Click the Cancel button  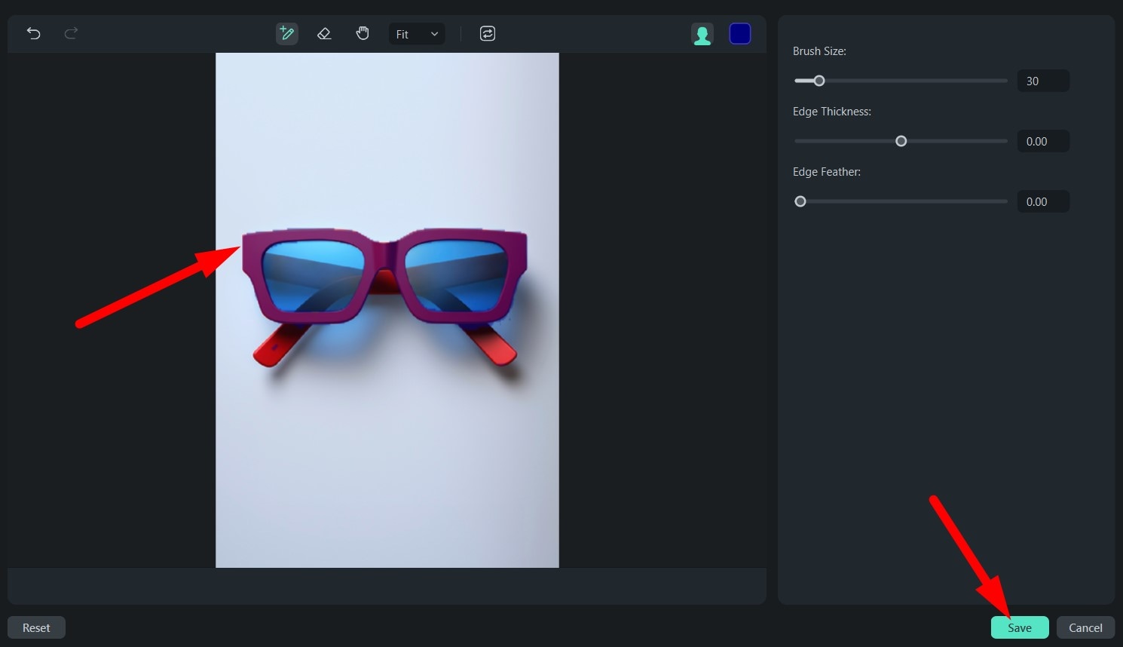[1085, 627]
